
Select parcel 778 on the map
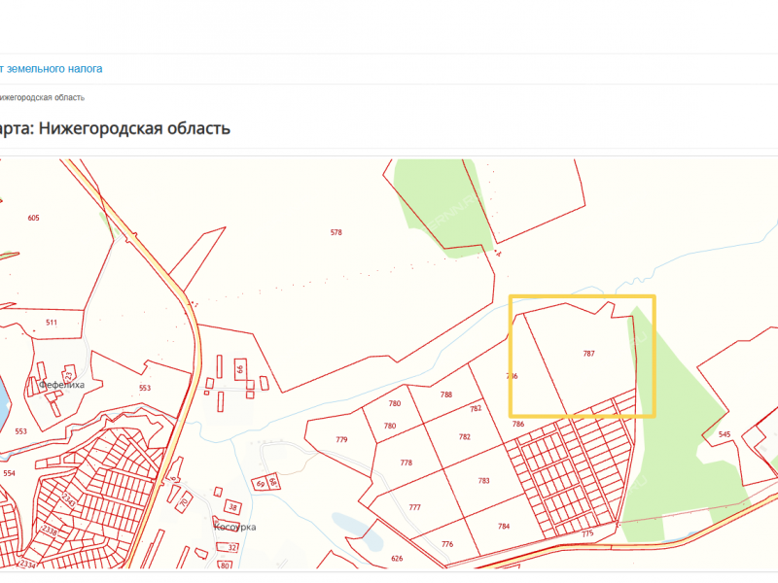click(407, 463)
